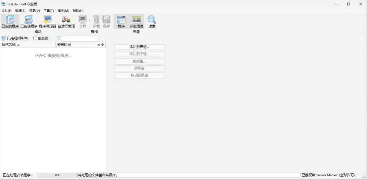Screen dimensions: 367x180
Task: Open the 文件(F) menu
Action: 7,11
